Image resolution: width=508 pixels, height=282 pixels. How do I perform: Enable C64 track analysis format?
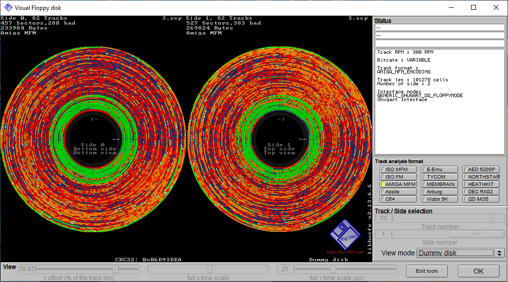click(398, 199)
